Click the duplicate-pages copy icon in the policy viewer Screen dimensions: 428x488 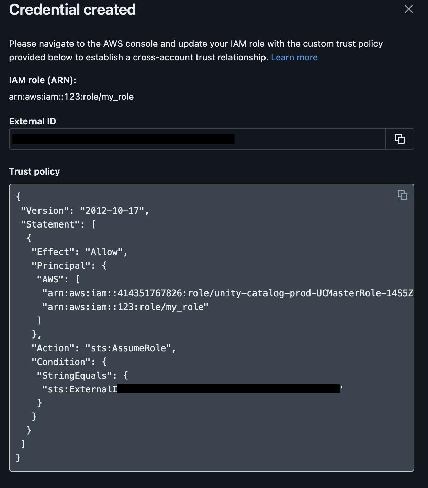click(403, 196)
